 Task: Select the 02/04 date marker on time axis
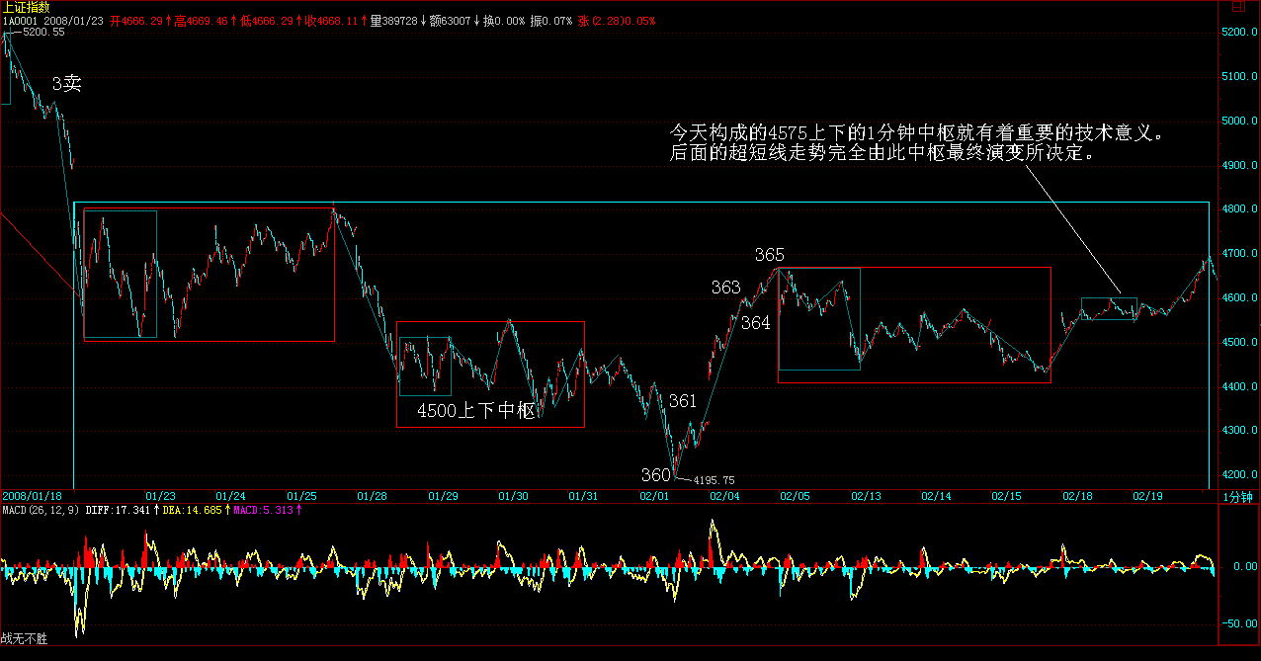tap(724, 496)
